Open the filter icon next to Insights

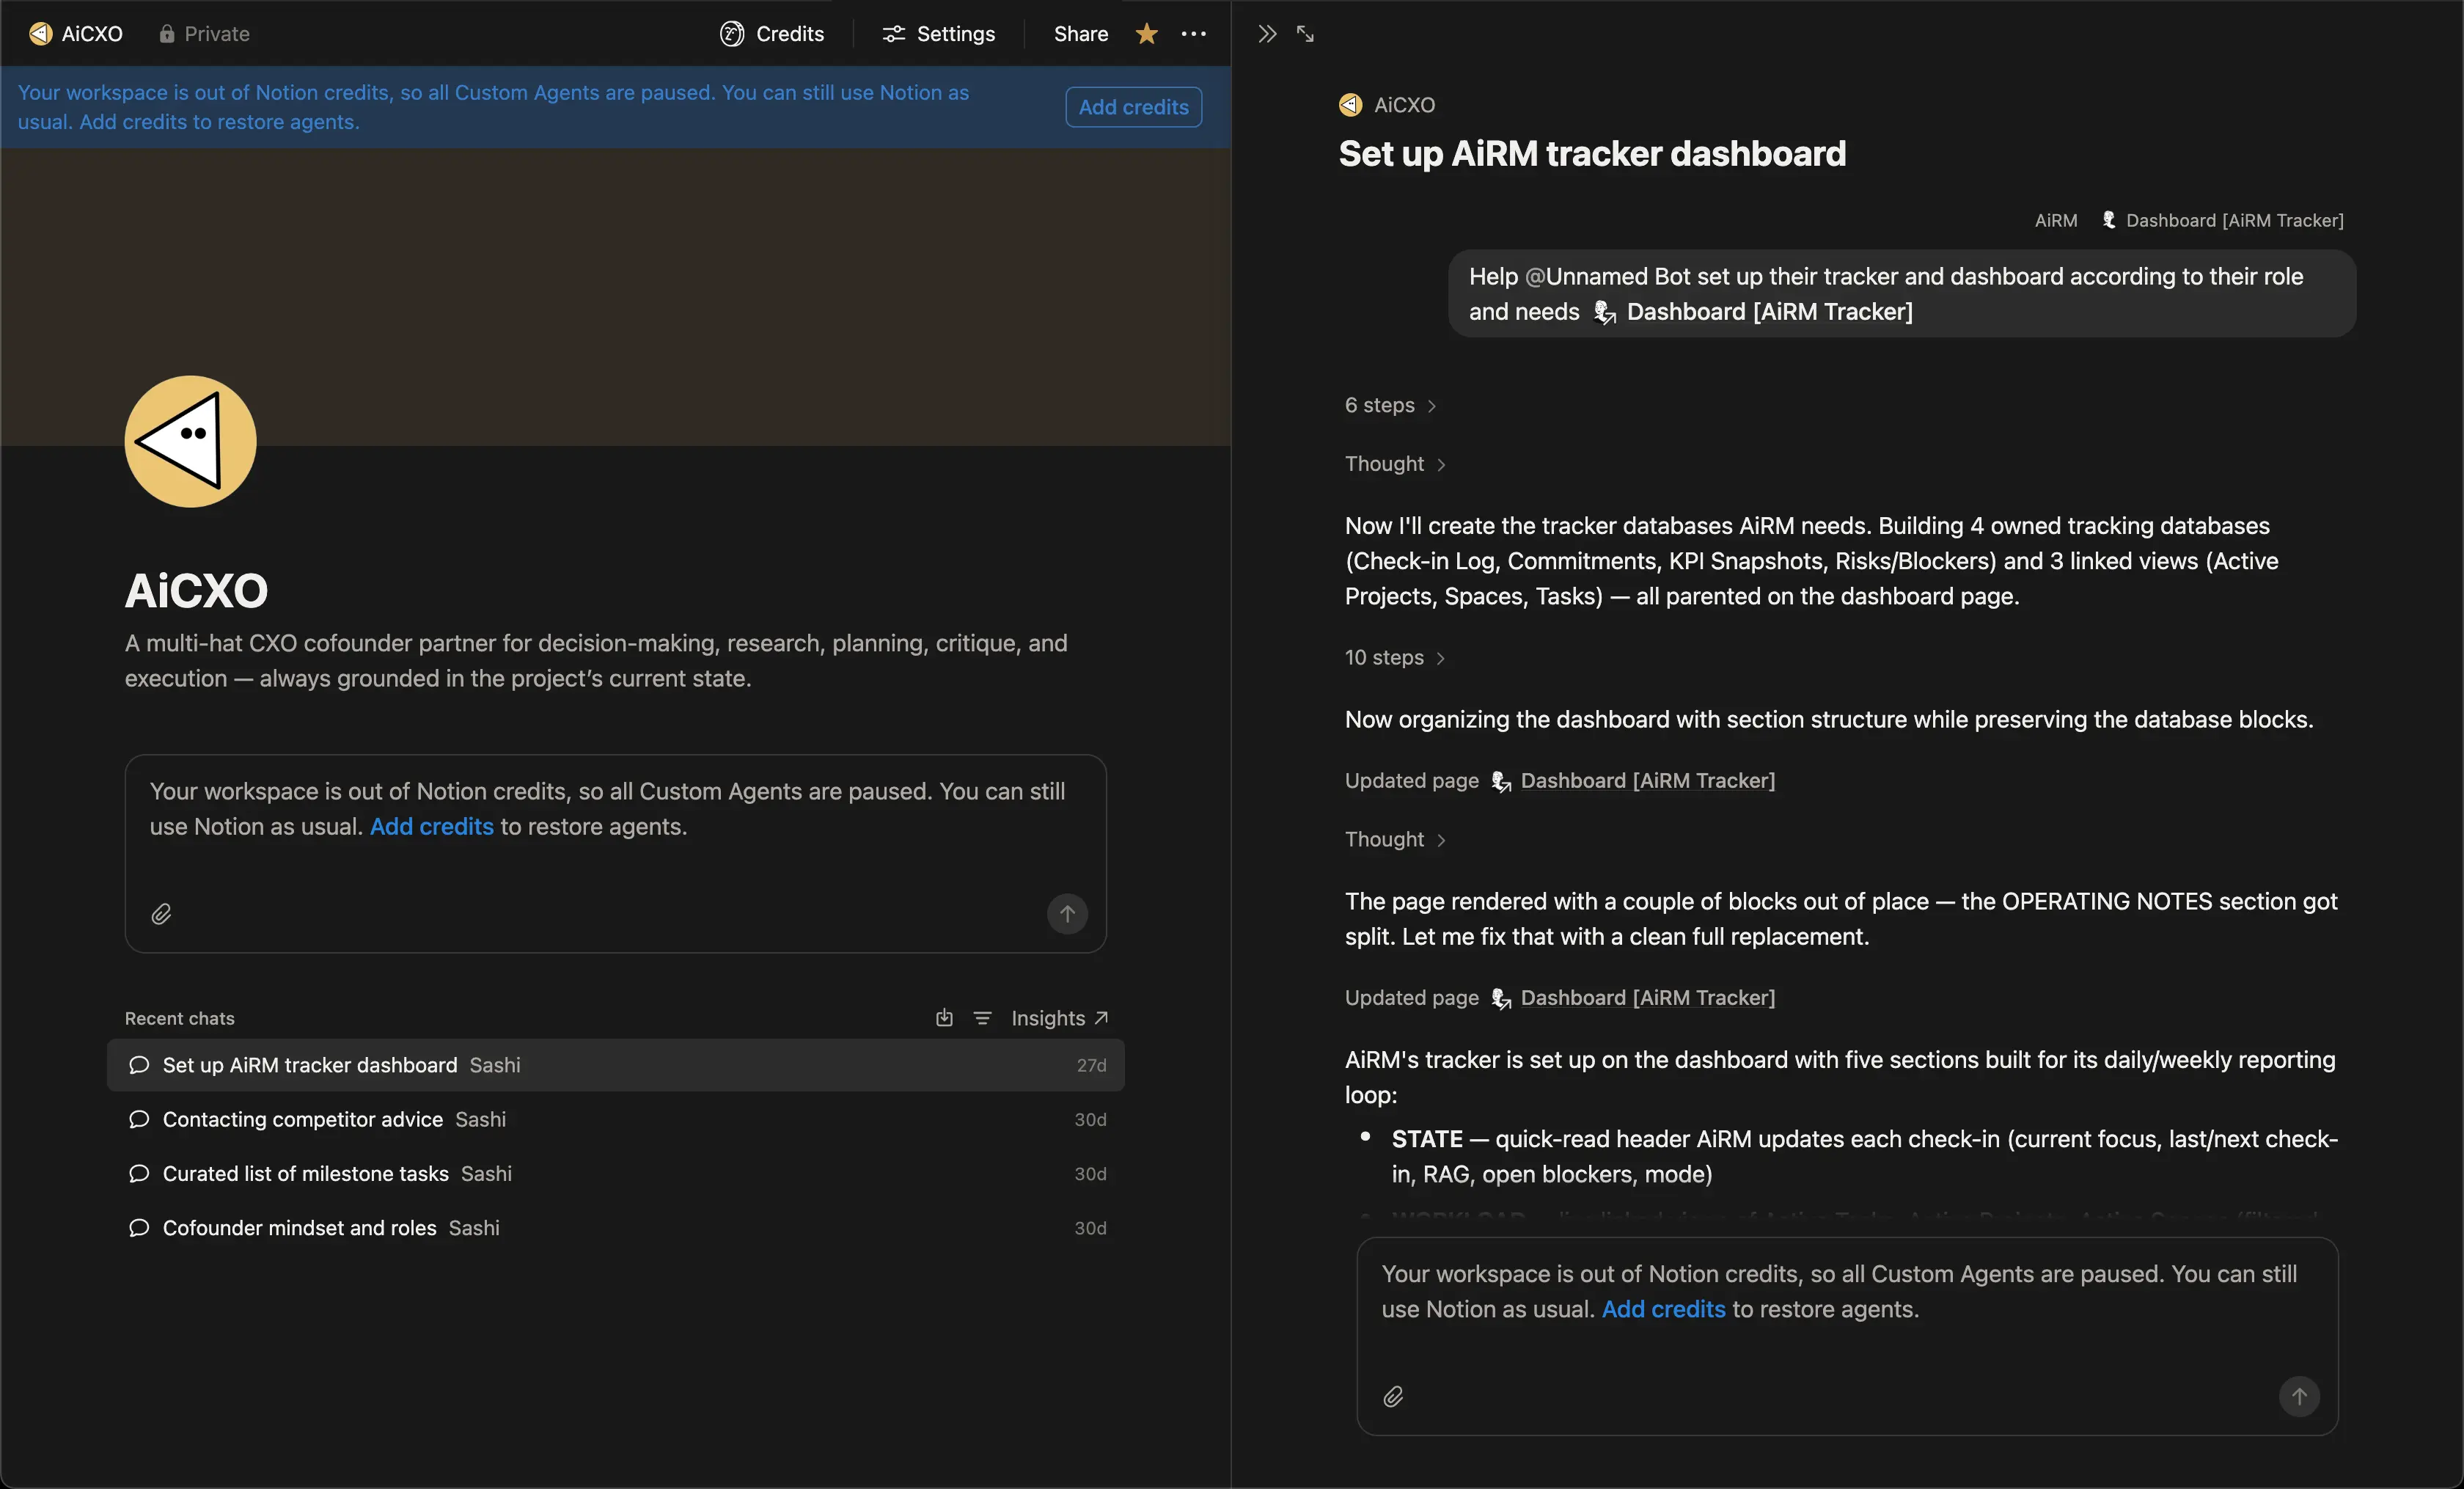(982, 1018)
